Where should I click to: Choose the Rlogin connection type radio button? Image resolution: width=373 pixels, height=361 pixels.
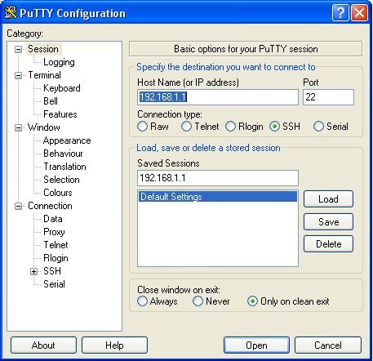pyautogui.click(x=230, y=127)
